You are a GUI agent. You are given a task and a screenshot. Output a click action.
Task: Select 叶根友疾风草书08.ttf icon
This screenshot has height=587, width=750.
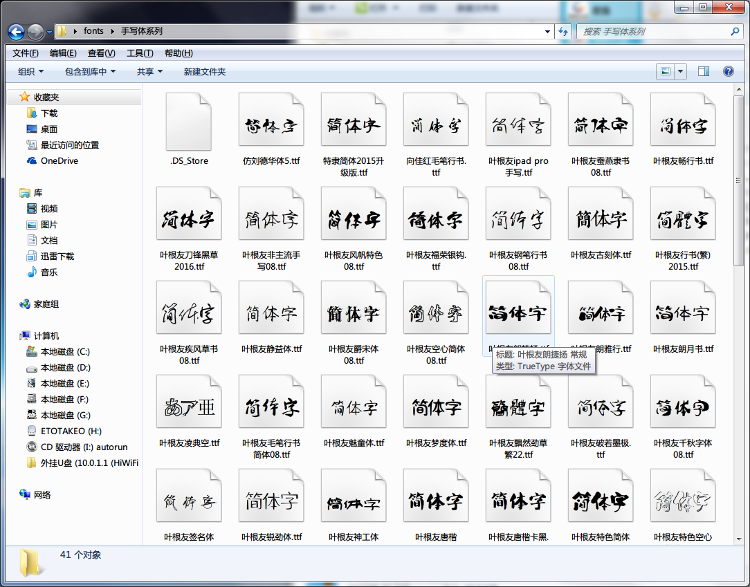coord(189,308)
